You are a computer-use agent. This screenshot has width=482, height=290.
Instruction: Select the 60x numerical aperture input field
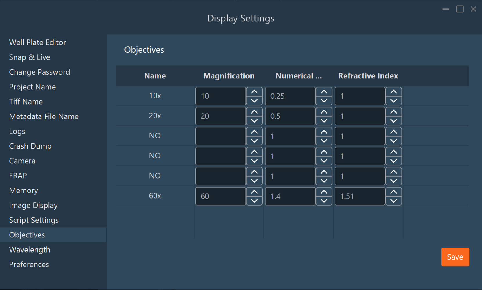tap(290, 196)
